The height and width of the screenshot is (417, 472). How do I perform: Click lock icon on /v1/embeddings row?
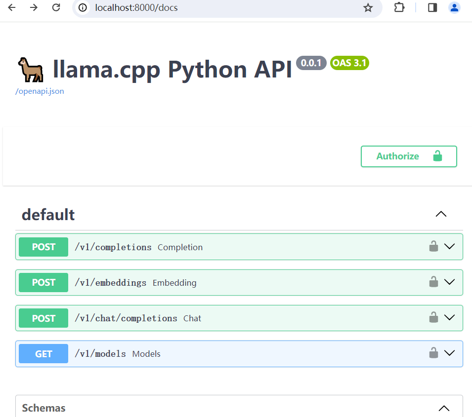tap(433, 282)
